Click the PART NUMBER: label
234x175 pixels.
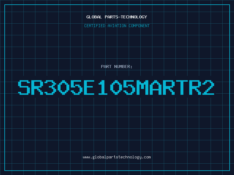[116, 66]
